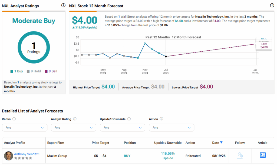Sort by Date column arrow

pyautogui.click(x=221, y=143)
